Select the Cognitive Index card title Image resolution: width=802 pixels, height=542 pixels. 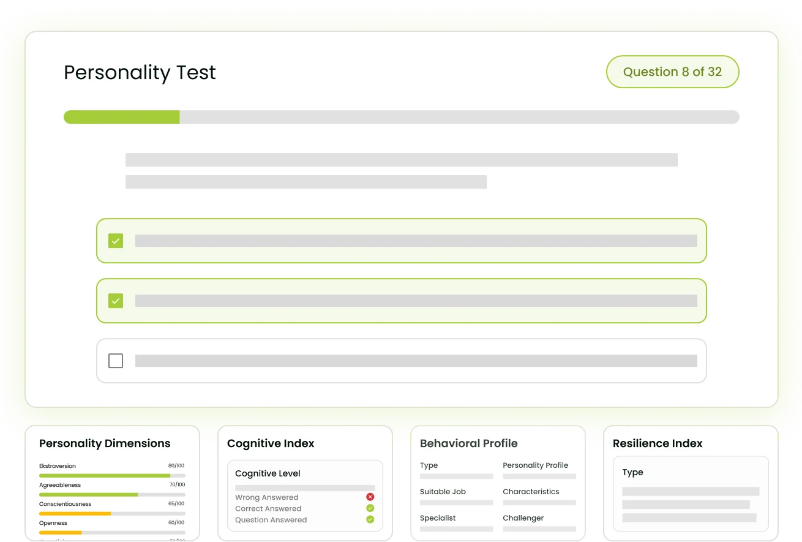coord(271,443)
